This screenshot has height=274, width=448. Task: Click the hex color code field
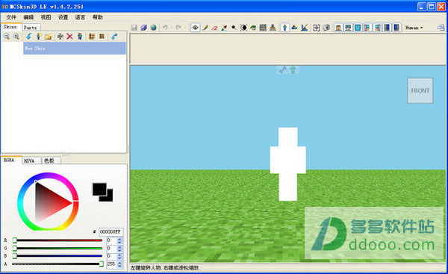tap(111, 231)
